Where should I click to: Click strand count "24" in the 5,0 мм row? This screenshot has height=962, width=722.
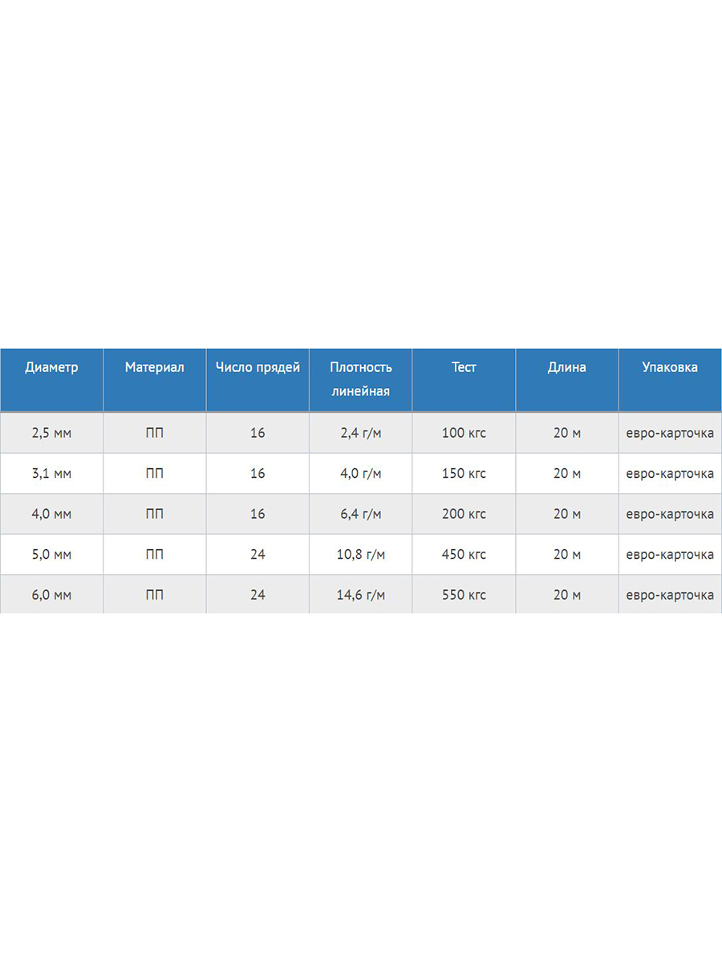(258, 555)
